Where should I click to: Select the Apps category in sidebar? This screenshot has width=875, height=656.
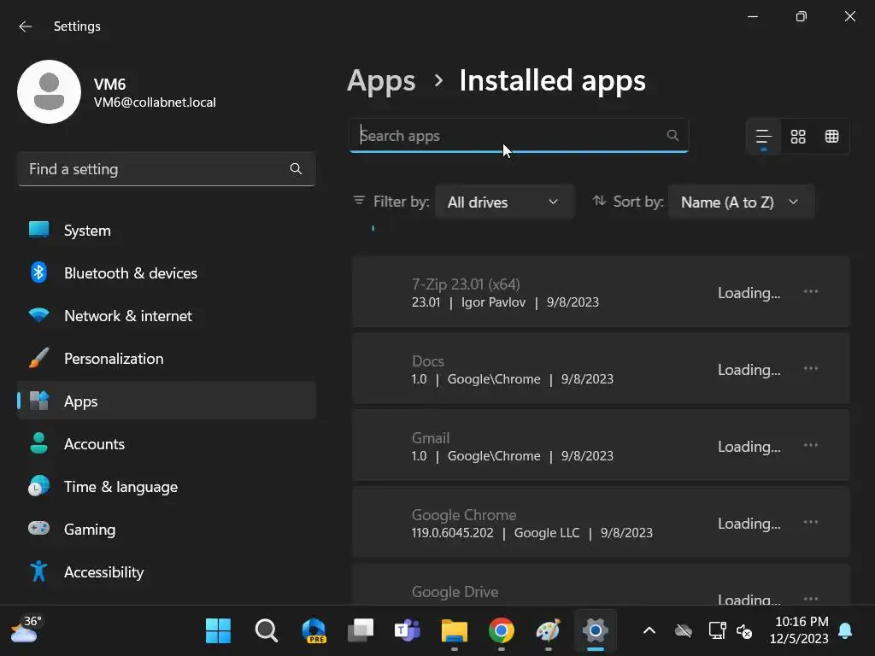pyautogui.click(x=167, y=401)
